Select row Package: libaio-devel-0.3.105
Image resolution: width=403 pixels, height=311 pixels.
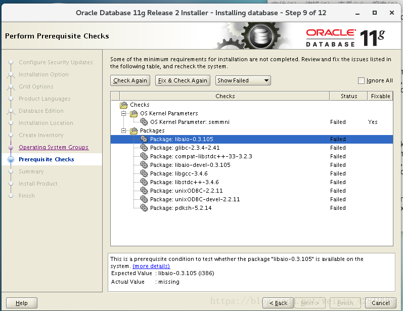tap(252, 165)
